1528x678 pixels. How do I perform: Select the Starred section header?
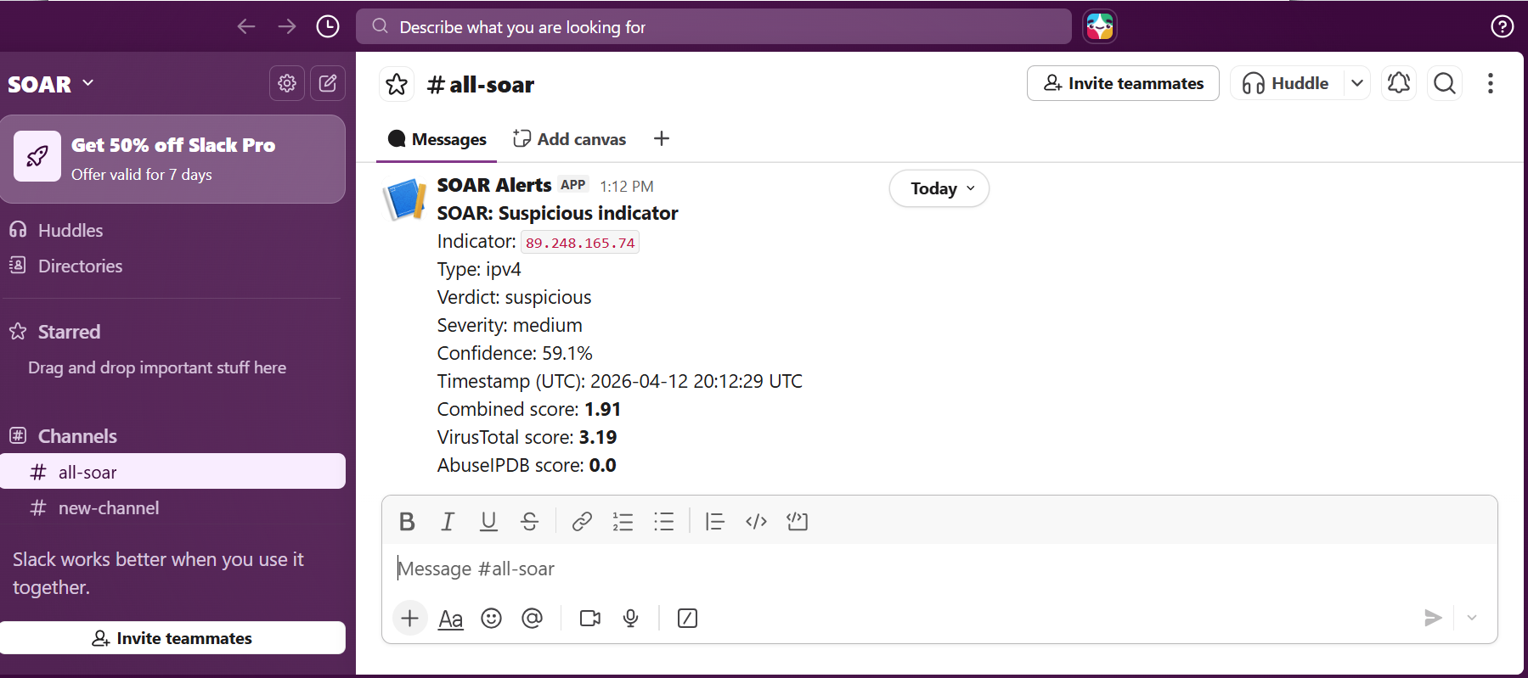[69, 332]
